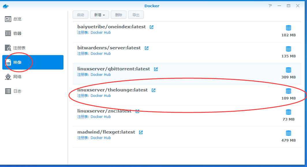The image size is (307, 167).
Task: Open the 注册表 registry section
Action: [x=33, y=48]
